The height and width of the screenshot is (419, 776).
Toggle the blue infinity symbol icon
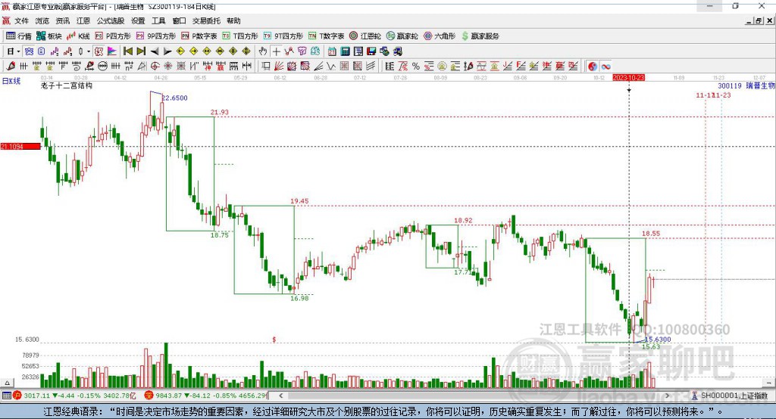[605, 67]
